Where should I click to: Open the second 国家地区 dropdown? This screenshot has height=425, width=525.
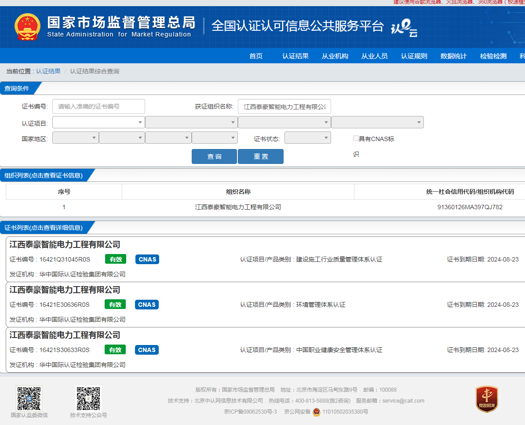click(x=122, y=138)
